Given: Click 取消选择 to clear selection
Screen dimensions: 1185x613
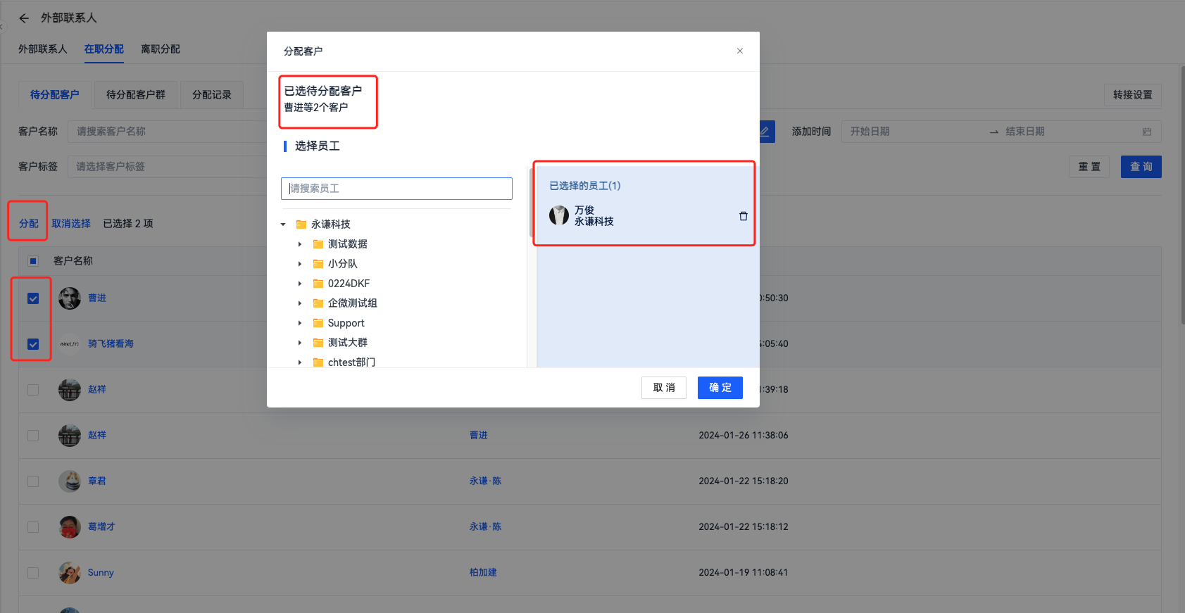Looking at the screenshot, I should point(71,224).
